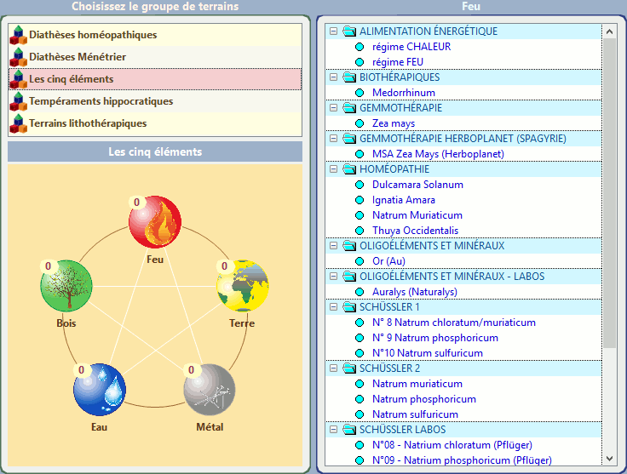Select the Terre globe element icon
627x474 pixels.
(242, 286)
